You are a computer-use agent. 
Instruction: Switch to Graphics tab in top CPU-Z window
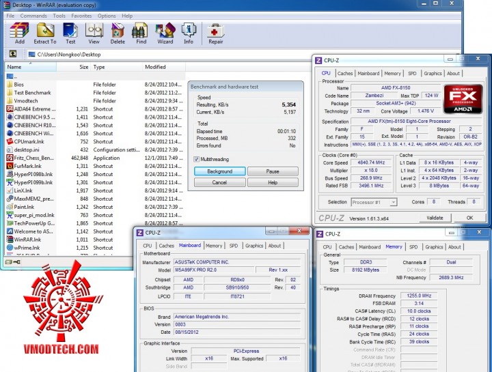tap(433, 73)
